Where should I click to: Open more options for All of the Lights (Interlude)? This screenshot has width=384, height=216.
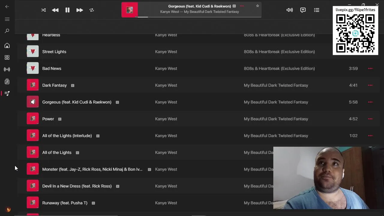coord(370,136)
